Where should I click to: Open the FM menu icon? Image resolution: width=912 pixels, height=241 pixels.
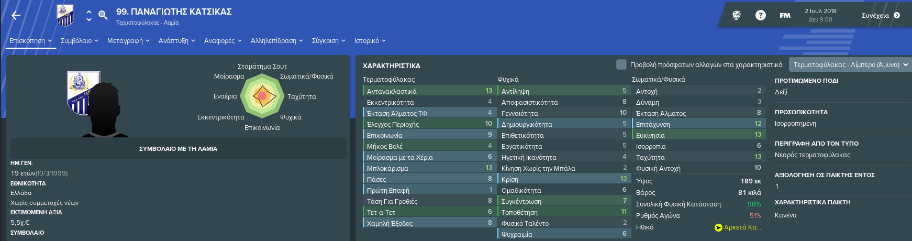coord(785,15)
